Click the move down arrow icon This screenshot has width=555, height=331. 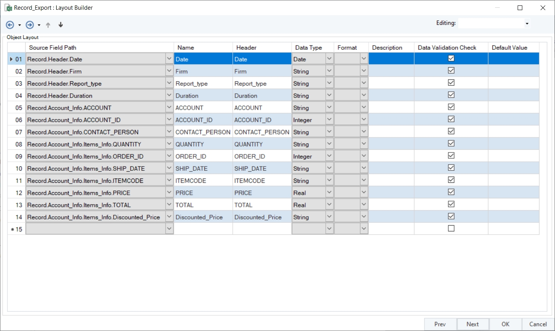tap(61, 25)
